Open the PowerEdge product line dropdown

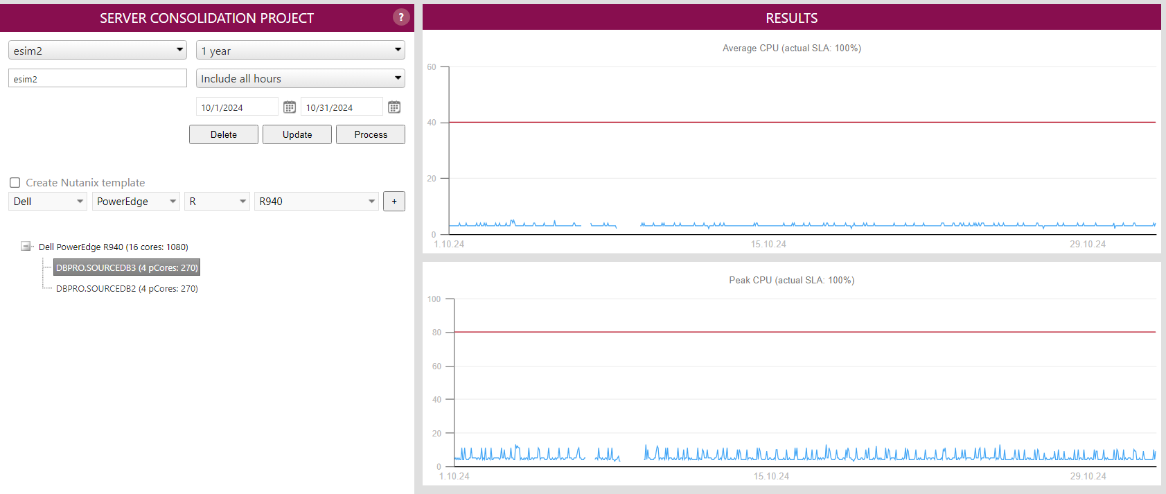click(x=136, y=202)
